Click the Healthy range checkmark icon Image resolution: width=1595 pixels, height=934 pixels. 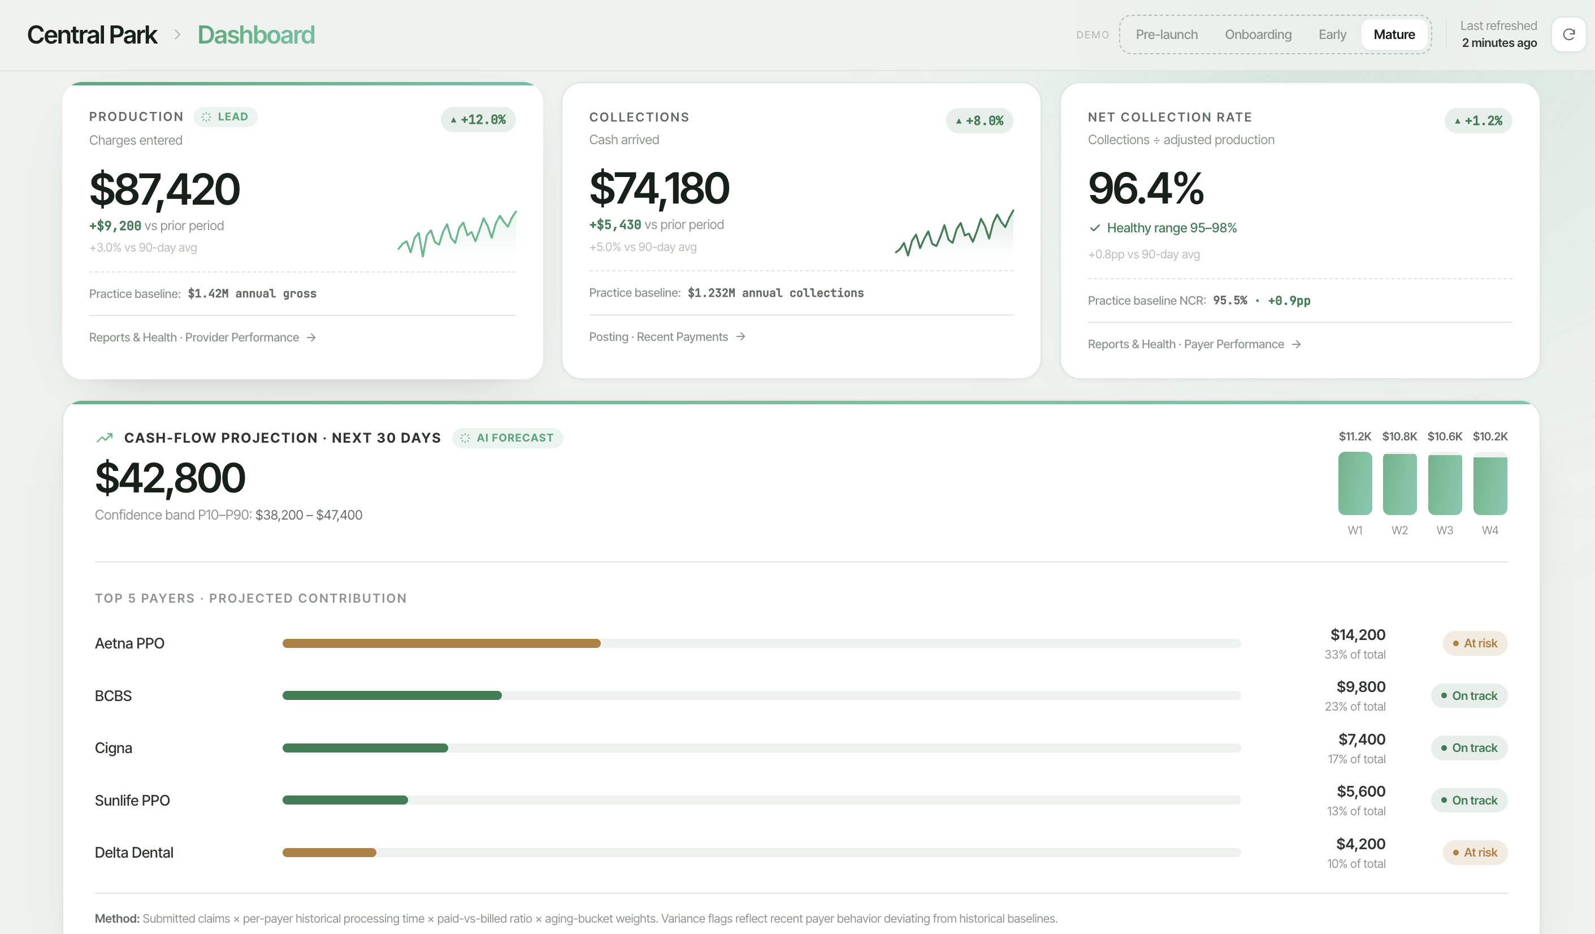[x=1094, y=228]
